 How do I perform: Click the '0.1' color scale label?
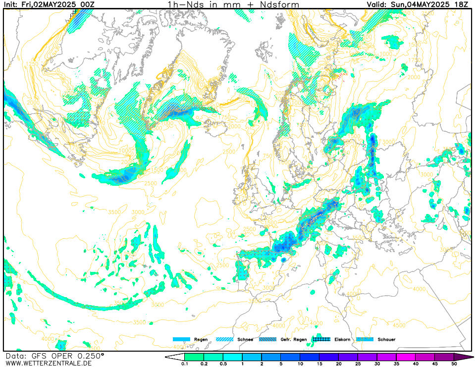point(184,364)
